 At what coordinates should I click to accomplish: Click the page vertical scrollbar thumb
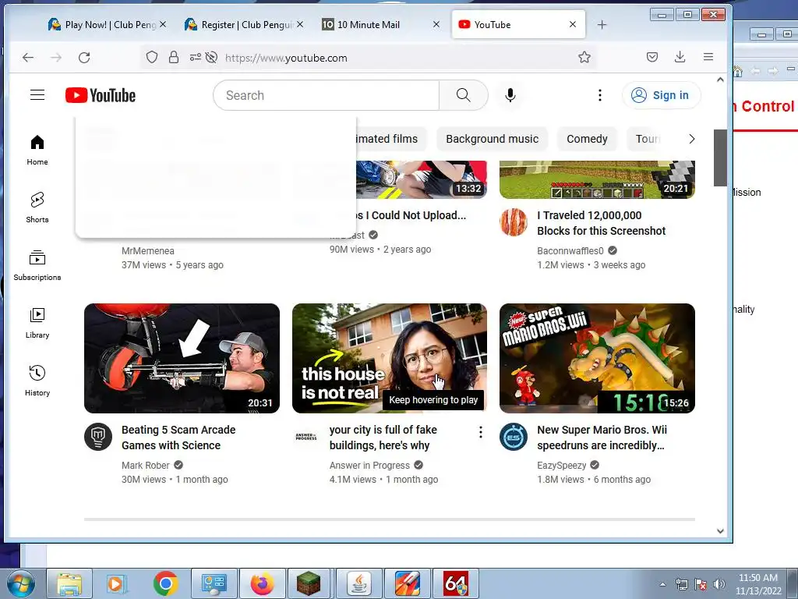pyautogui.click(x=719, y=158)
